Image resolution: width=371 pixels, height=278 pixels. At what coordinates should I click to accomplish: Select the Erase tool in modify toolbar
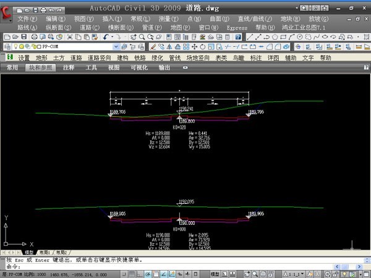click(x=153, y=46)
